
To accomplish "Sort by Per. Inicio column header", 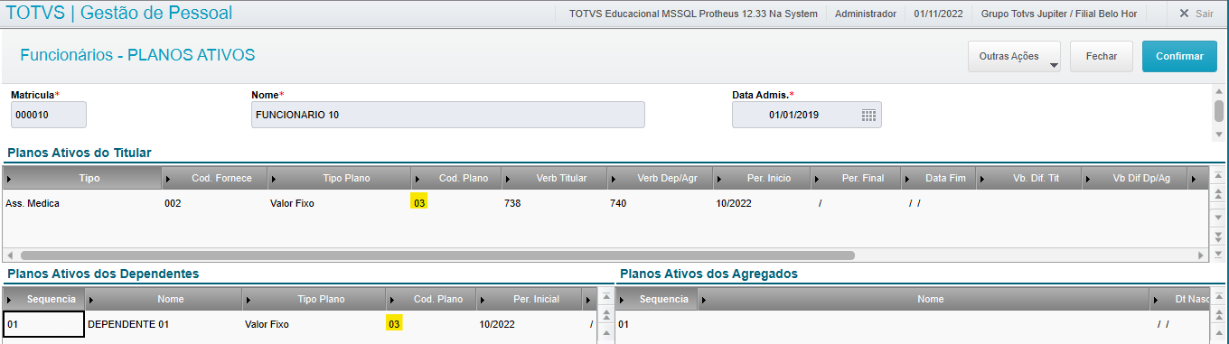I will click(768, 178).
